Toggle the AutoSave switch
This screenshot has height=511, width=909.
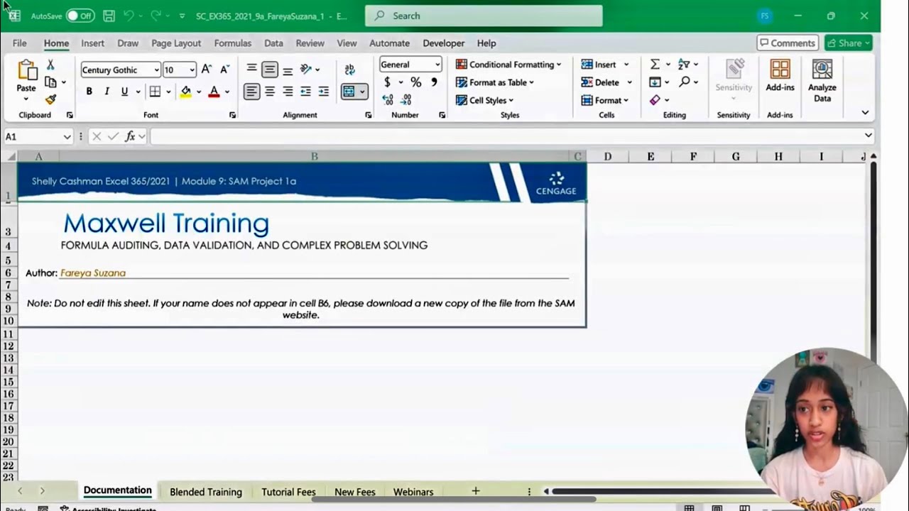click(x=80, y=16)
